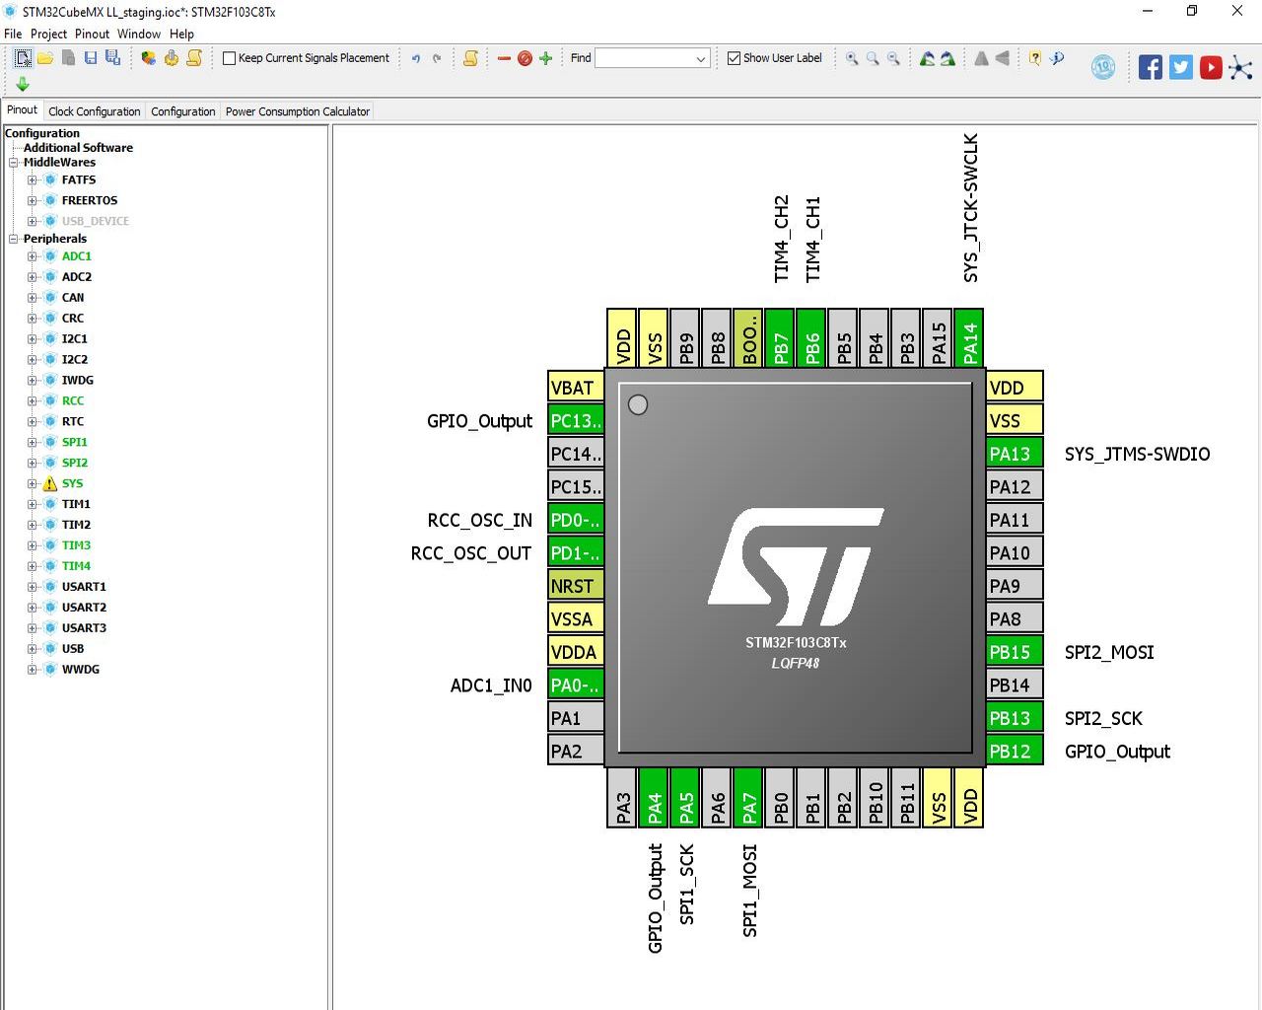1262x1010 pixels.
Task: Click the Undo arrow icon
Action: click(x=416, y=58)
